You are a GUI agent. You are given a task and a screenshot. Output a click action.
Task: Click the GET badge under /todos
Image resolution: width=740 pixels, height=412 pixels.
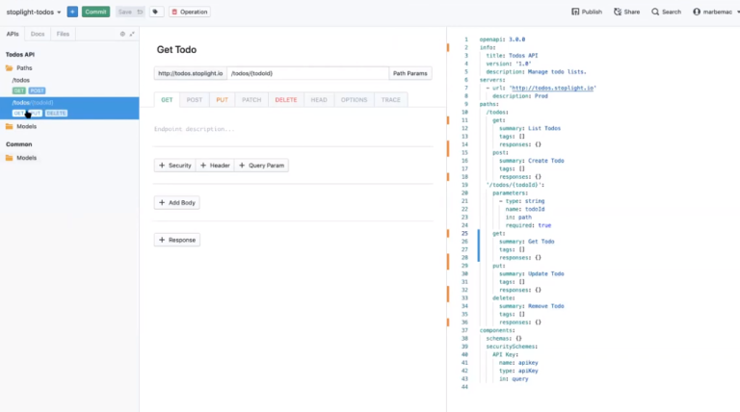point(19,90)
